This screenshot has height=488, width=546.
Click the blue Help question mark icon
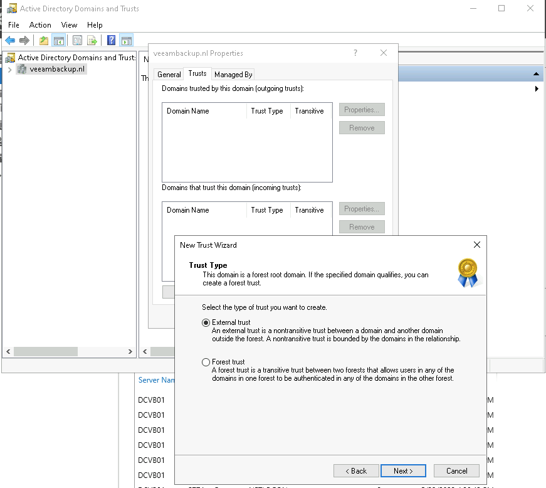point(111,41)
